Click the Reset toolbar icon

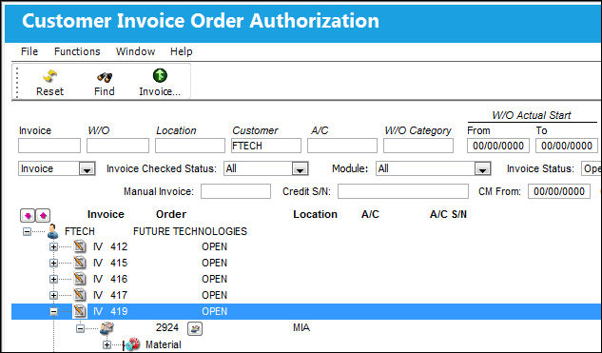point(49,76)
